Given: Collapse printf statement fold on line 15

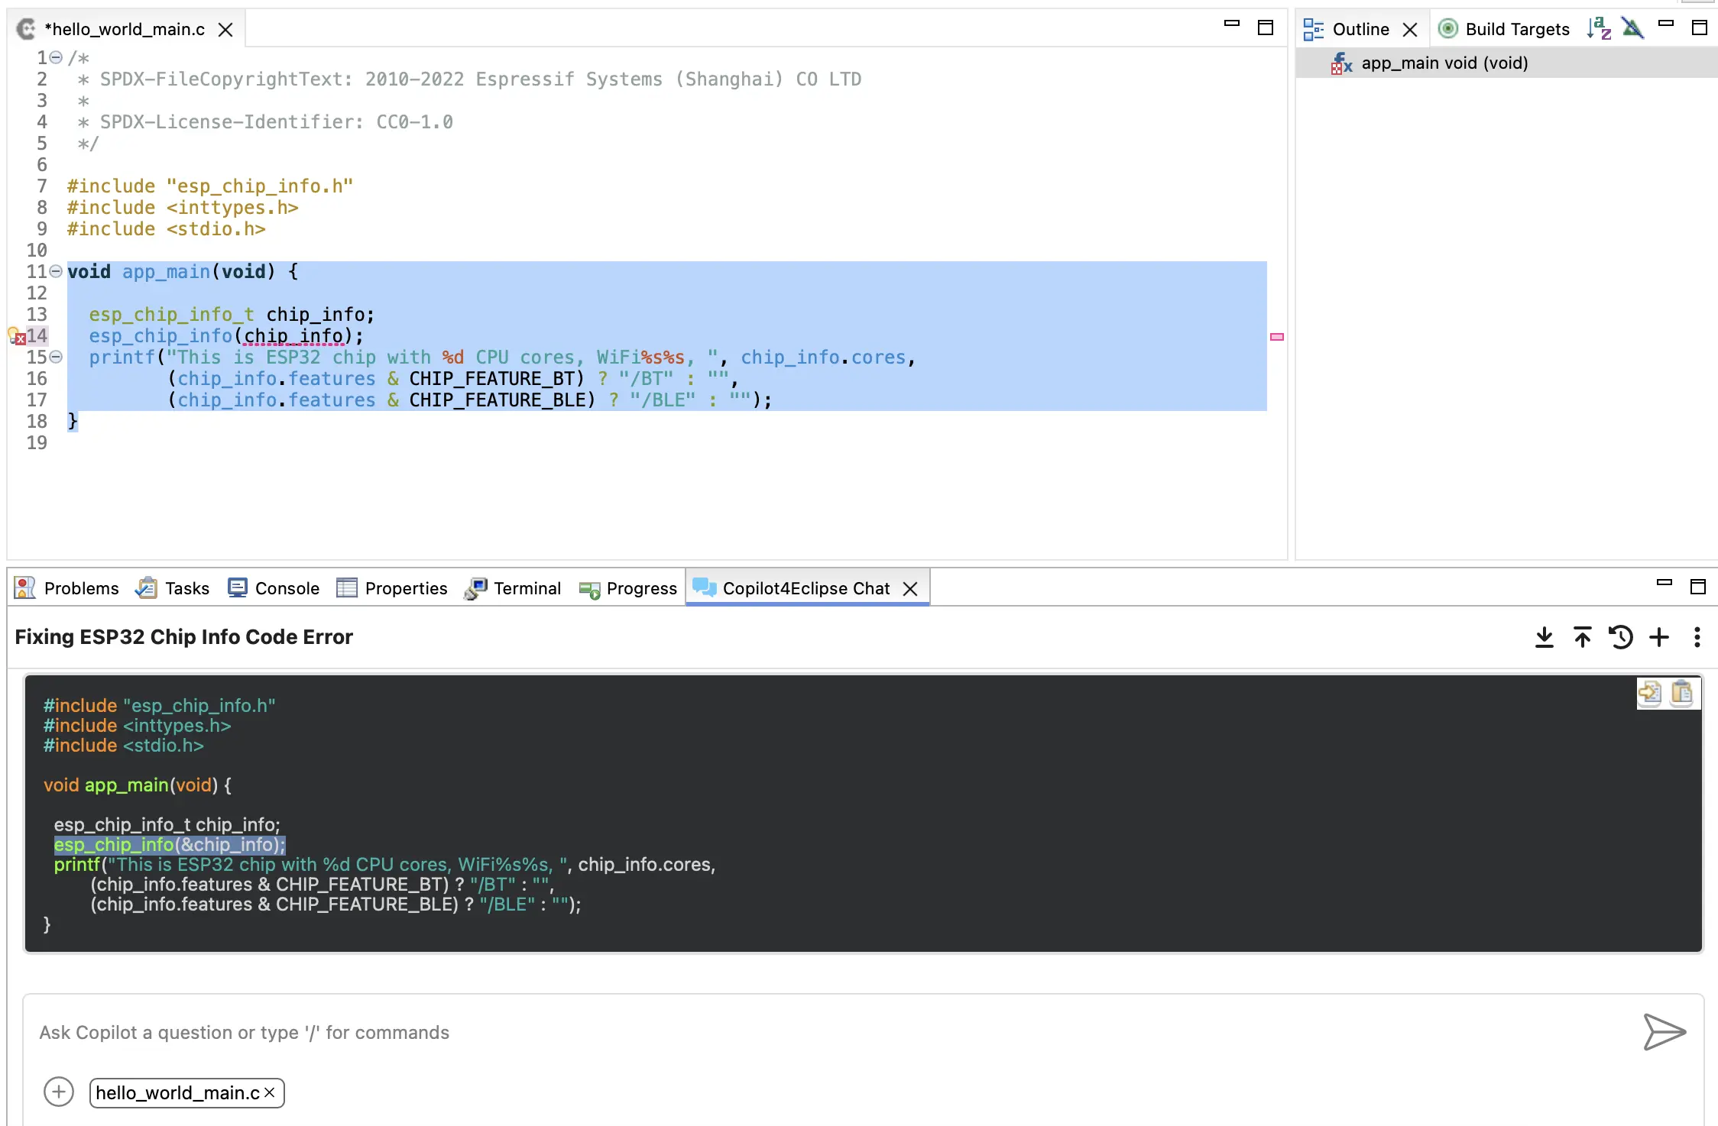Looking at the screenshot, I should pos(56,357).
